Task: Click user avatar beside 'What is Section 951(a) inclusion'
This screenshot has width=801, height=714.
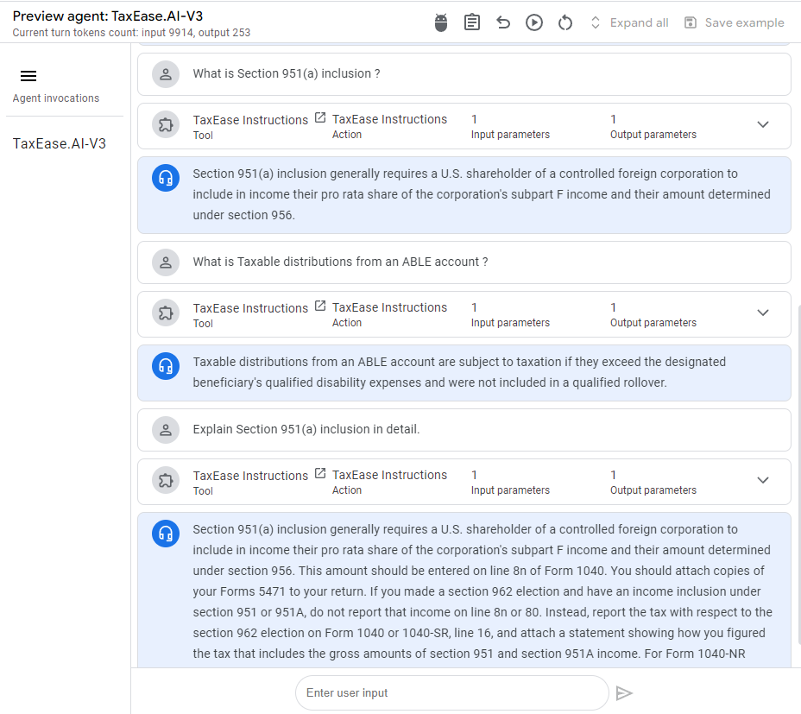Action: coord(166,74)
